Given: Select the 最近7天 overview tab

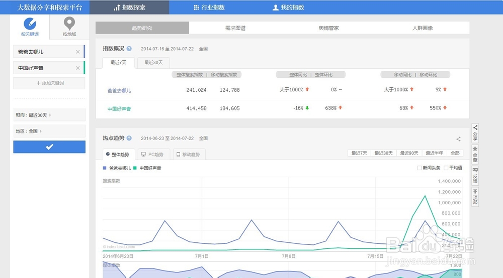Looking at the screenshot, I should (x=118, y=63).
